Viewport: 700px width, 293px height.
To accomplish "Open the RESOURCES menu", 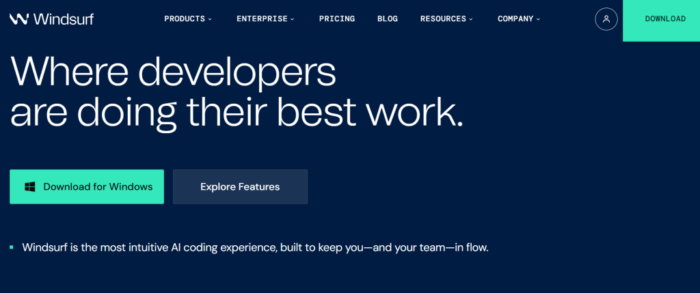I will click(443, 19).
